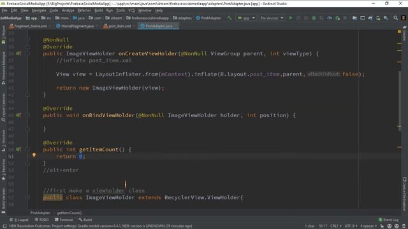Open the Build Variants side panel

[3, 200]
